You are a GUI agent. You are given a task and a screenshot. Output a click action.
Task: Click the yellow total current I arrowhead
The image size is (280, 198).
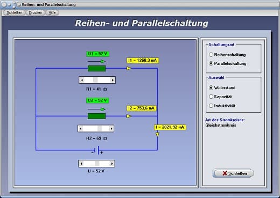click(157, 135)
